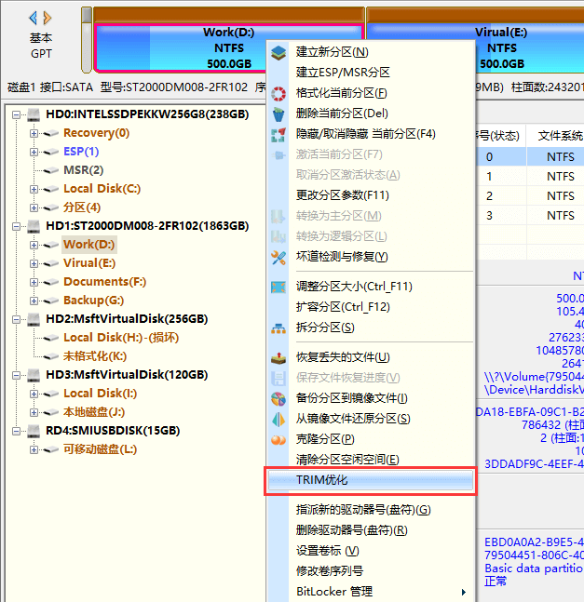Click the previous disk left arrow

click(34, 18)
